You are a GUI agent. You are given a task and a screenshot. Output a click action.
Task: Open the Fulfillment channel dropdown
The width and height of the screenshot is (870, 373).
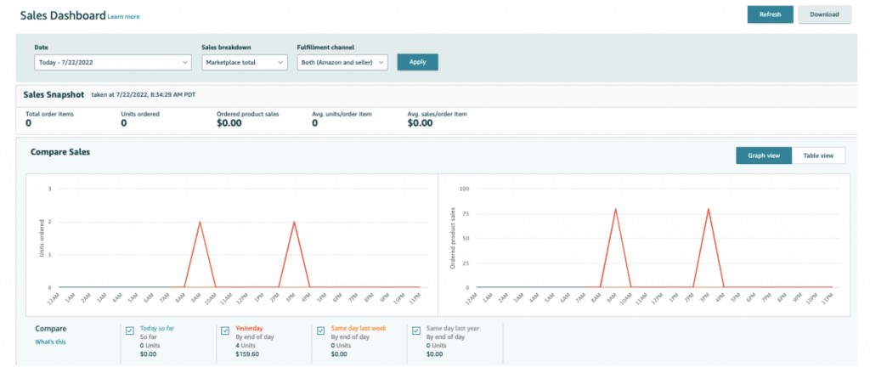coord(342,62)
